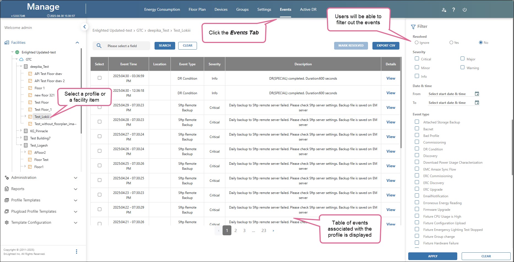
Task: Open the To date calendar picker icon
Action: pyautogui.click(x=477, y=103)
